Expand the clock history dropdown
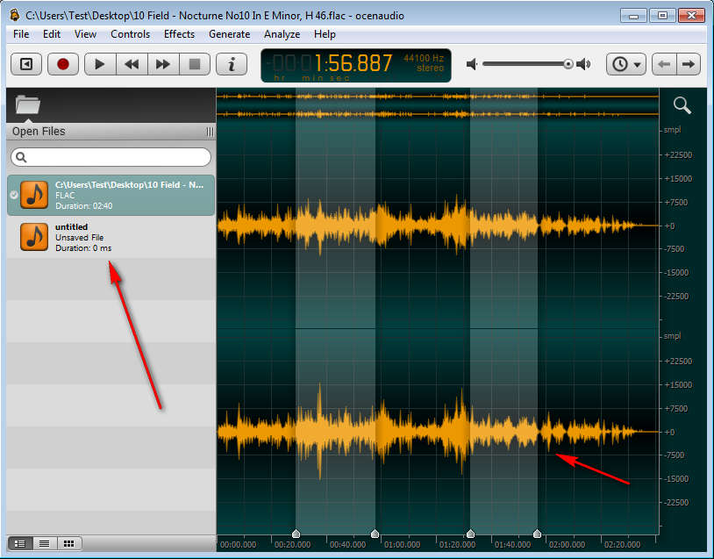This screenshot has height=559, width=714. pyautogui.click(x=627, y=64)
